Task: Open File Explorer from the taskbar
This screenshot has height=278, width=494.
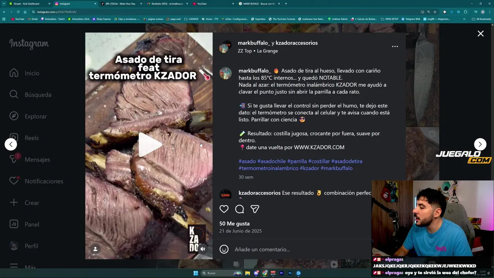Action: tap(247, 273)
